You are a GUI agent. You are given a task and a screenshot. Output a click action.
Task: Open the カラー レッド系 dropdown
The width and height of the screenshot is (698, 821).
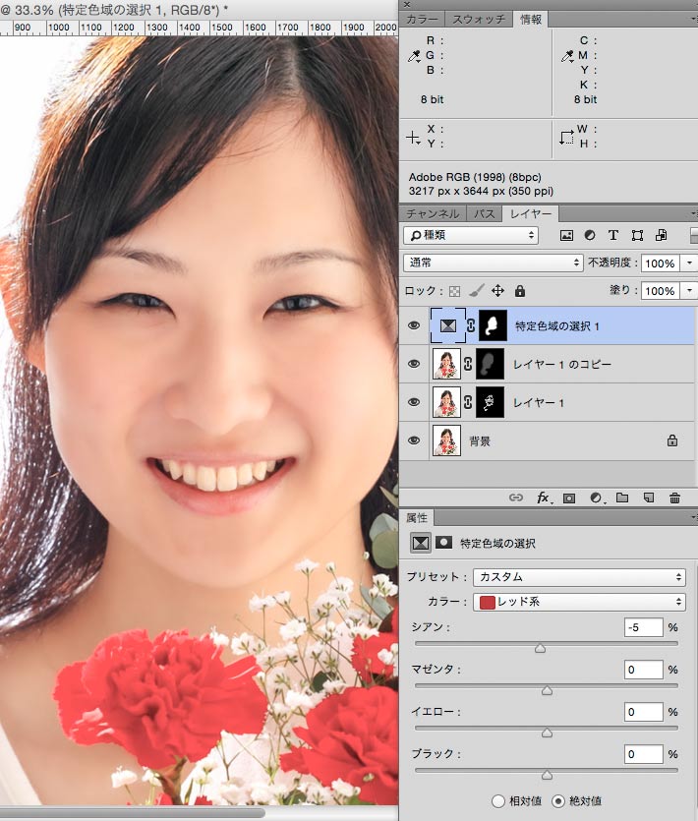tap(579, 602)
